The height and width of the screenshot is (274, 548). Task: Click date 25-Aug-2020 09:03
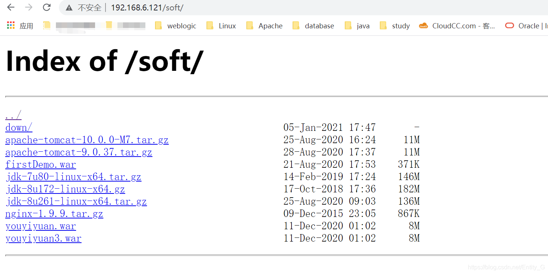point(330,201)
